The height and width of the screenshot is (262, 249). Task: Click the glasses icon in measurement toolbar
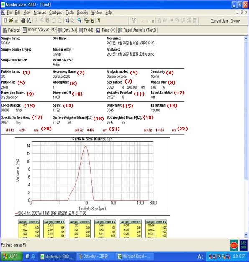click(165, 20)
